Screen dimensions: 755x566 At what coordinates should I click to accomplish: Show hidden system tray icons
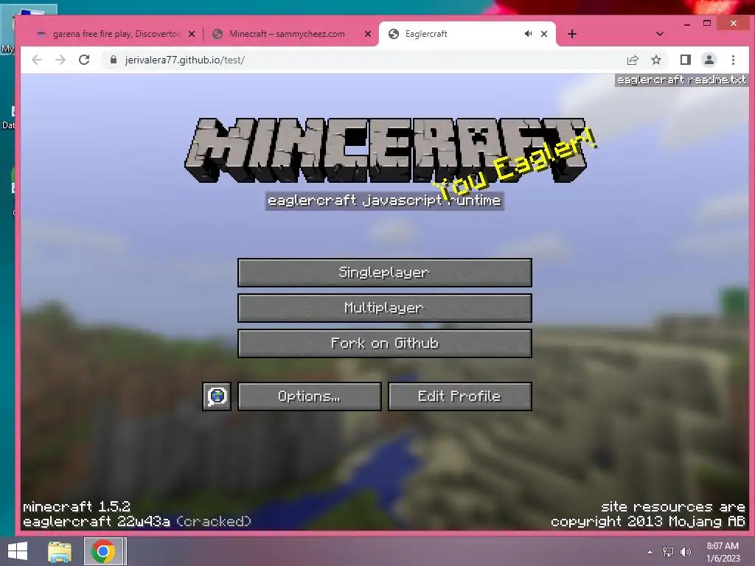[650, 552]
